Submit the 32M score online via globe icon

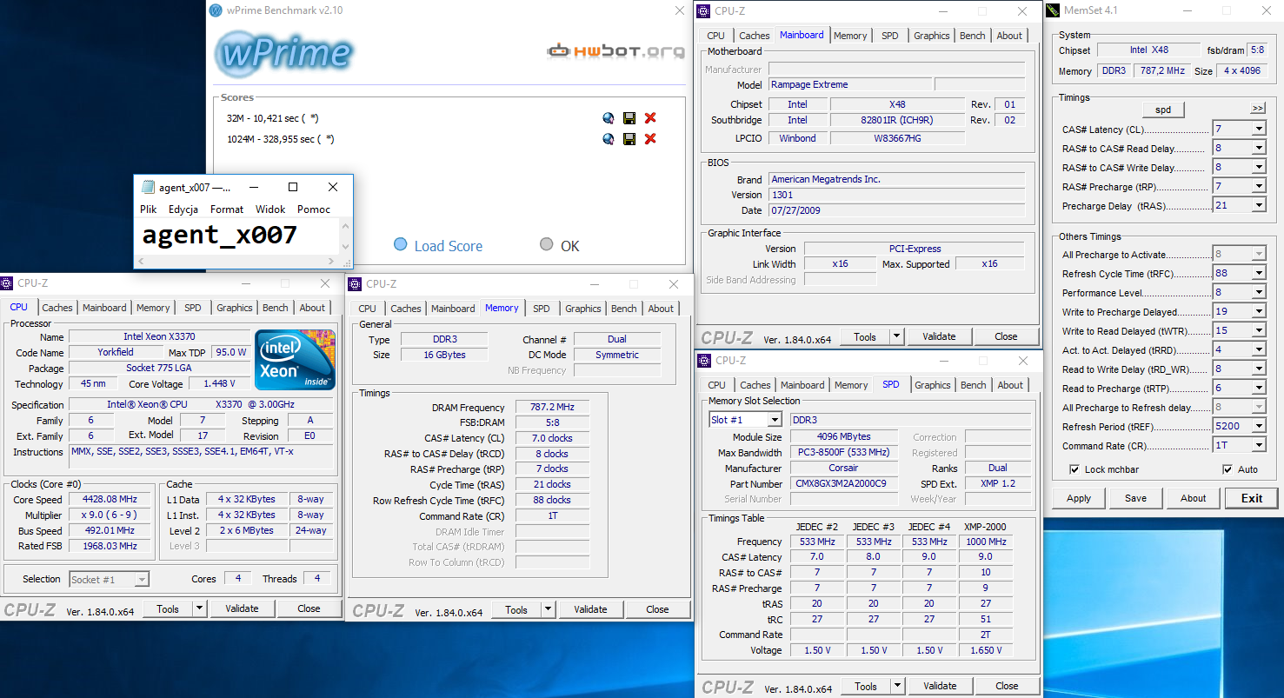point(609,118)
